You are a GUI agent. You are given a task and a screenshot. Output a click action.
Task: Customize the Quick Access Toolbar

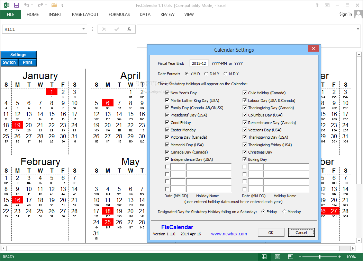pos(63,5)
